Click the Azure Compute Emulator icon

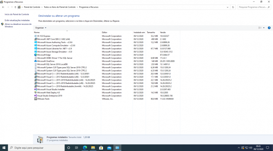pyautogui.click(x=36, y=45)
